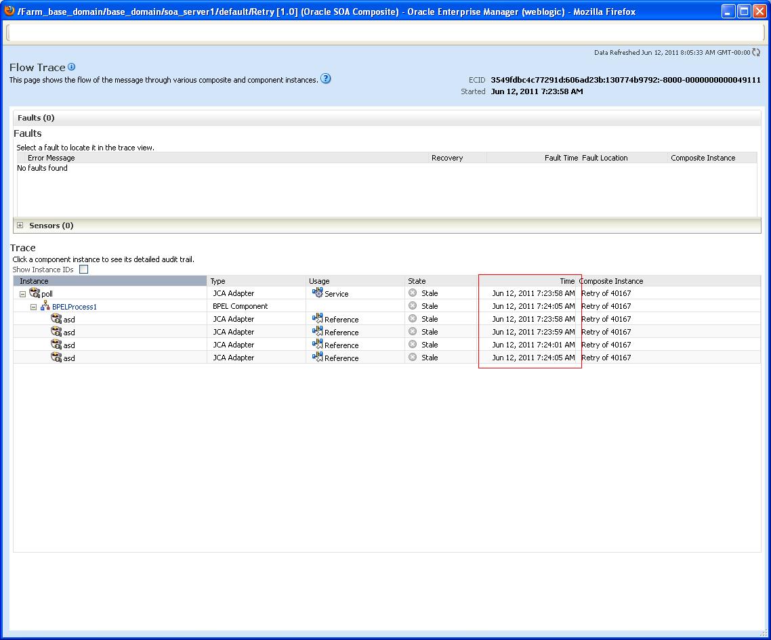Click the Firefox icon in the title bar

pyautogui.click(x=7, y=11)
